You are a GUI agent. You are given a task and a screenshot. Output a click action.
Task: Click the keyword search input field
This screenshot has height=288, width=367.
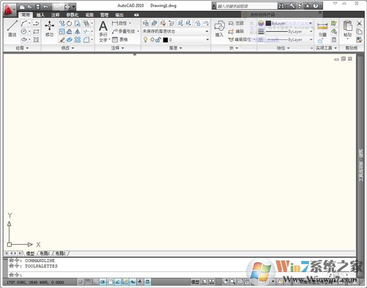tap(247, 6)
